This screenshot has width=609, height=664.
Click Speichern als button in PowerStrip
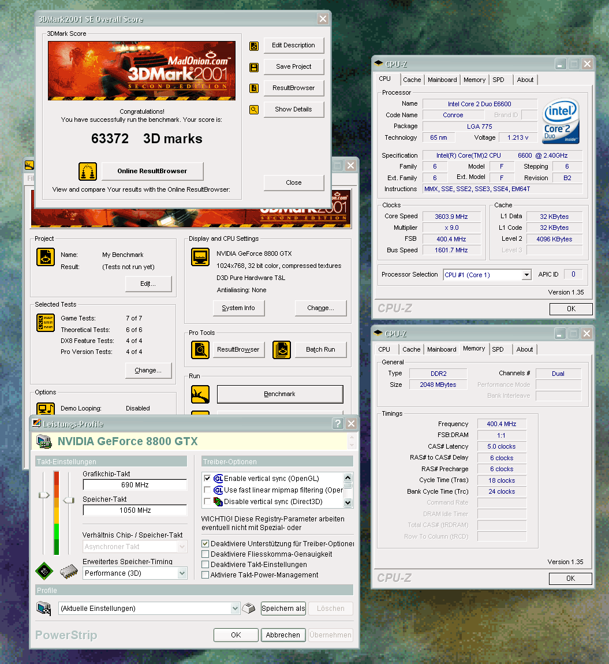pos(283,609)
